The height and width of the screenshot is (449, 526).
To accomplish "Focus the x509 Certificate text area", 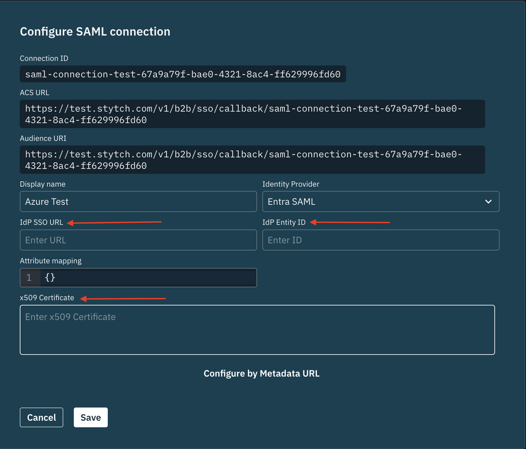I will 257,330.
